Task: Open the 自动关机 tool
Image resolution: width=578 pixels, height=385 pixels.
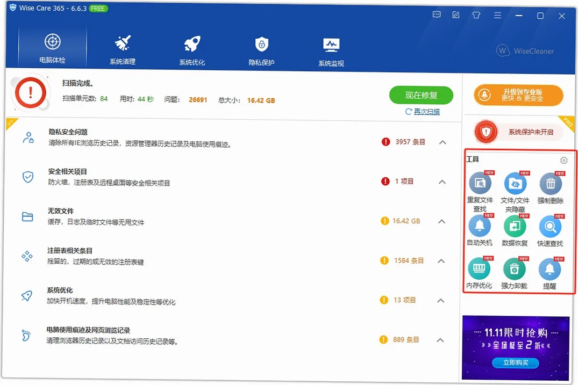Action: tap(479, 230)
